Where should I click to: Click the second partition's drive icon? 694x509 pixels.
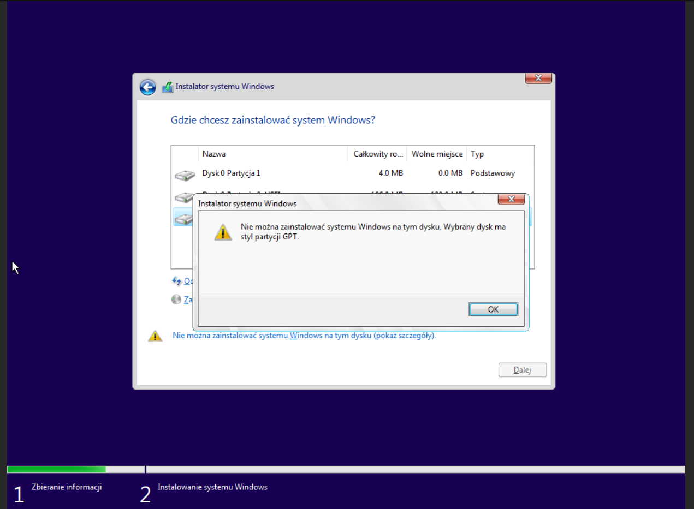point(183,196)
